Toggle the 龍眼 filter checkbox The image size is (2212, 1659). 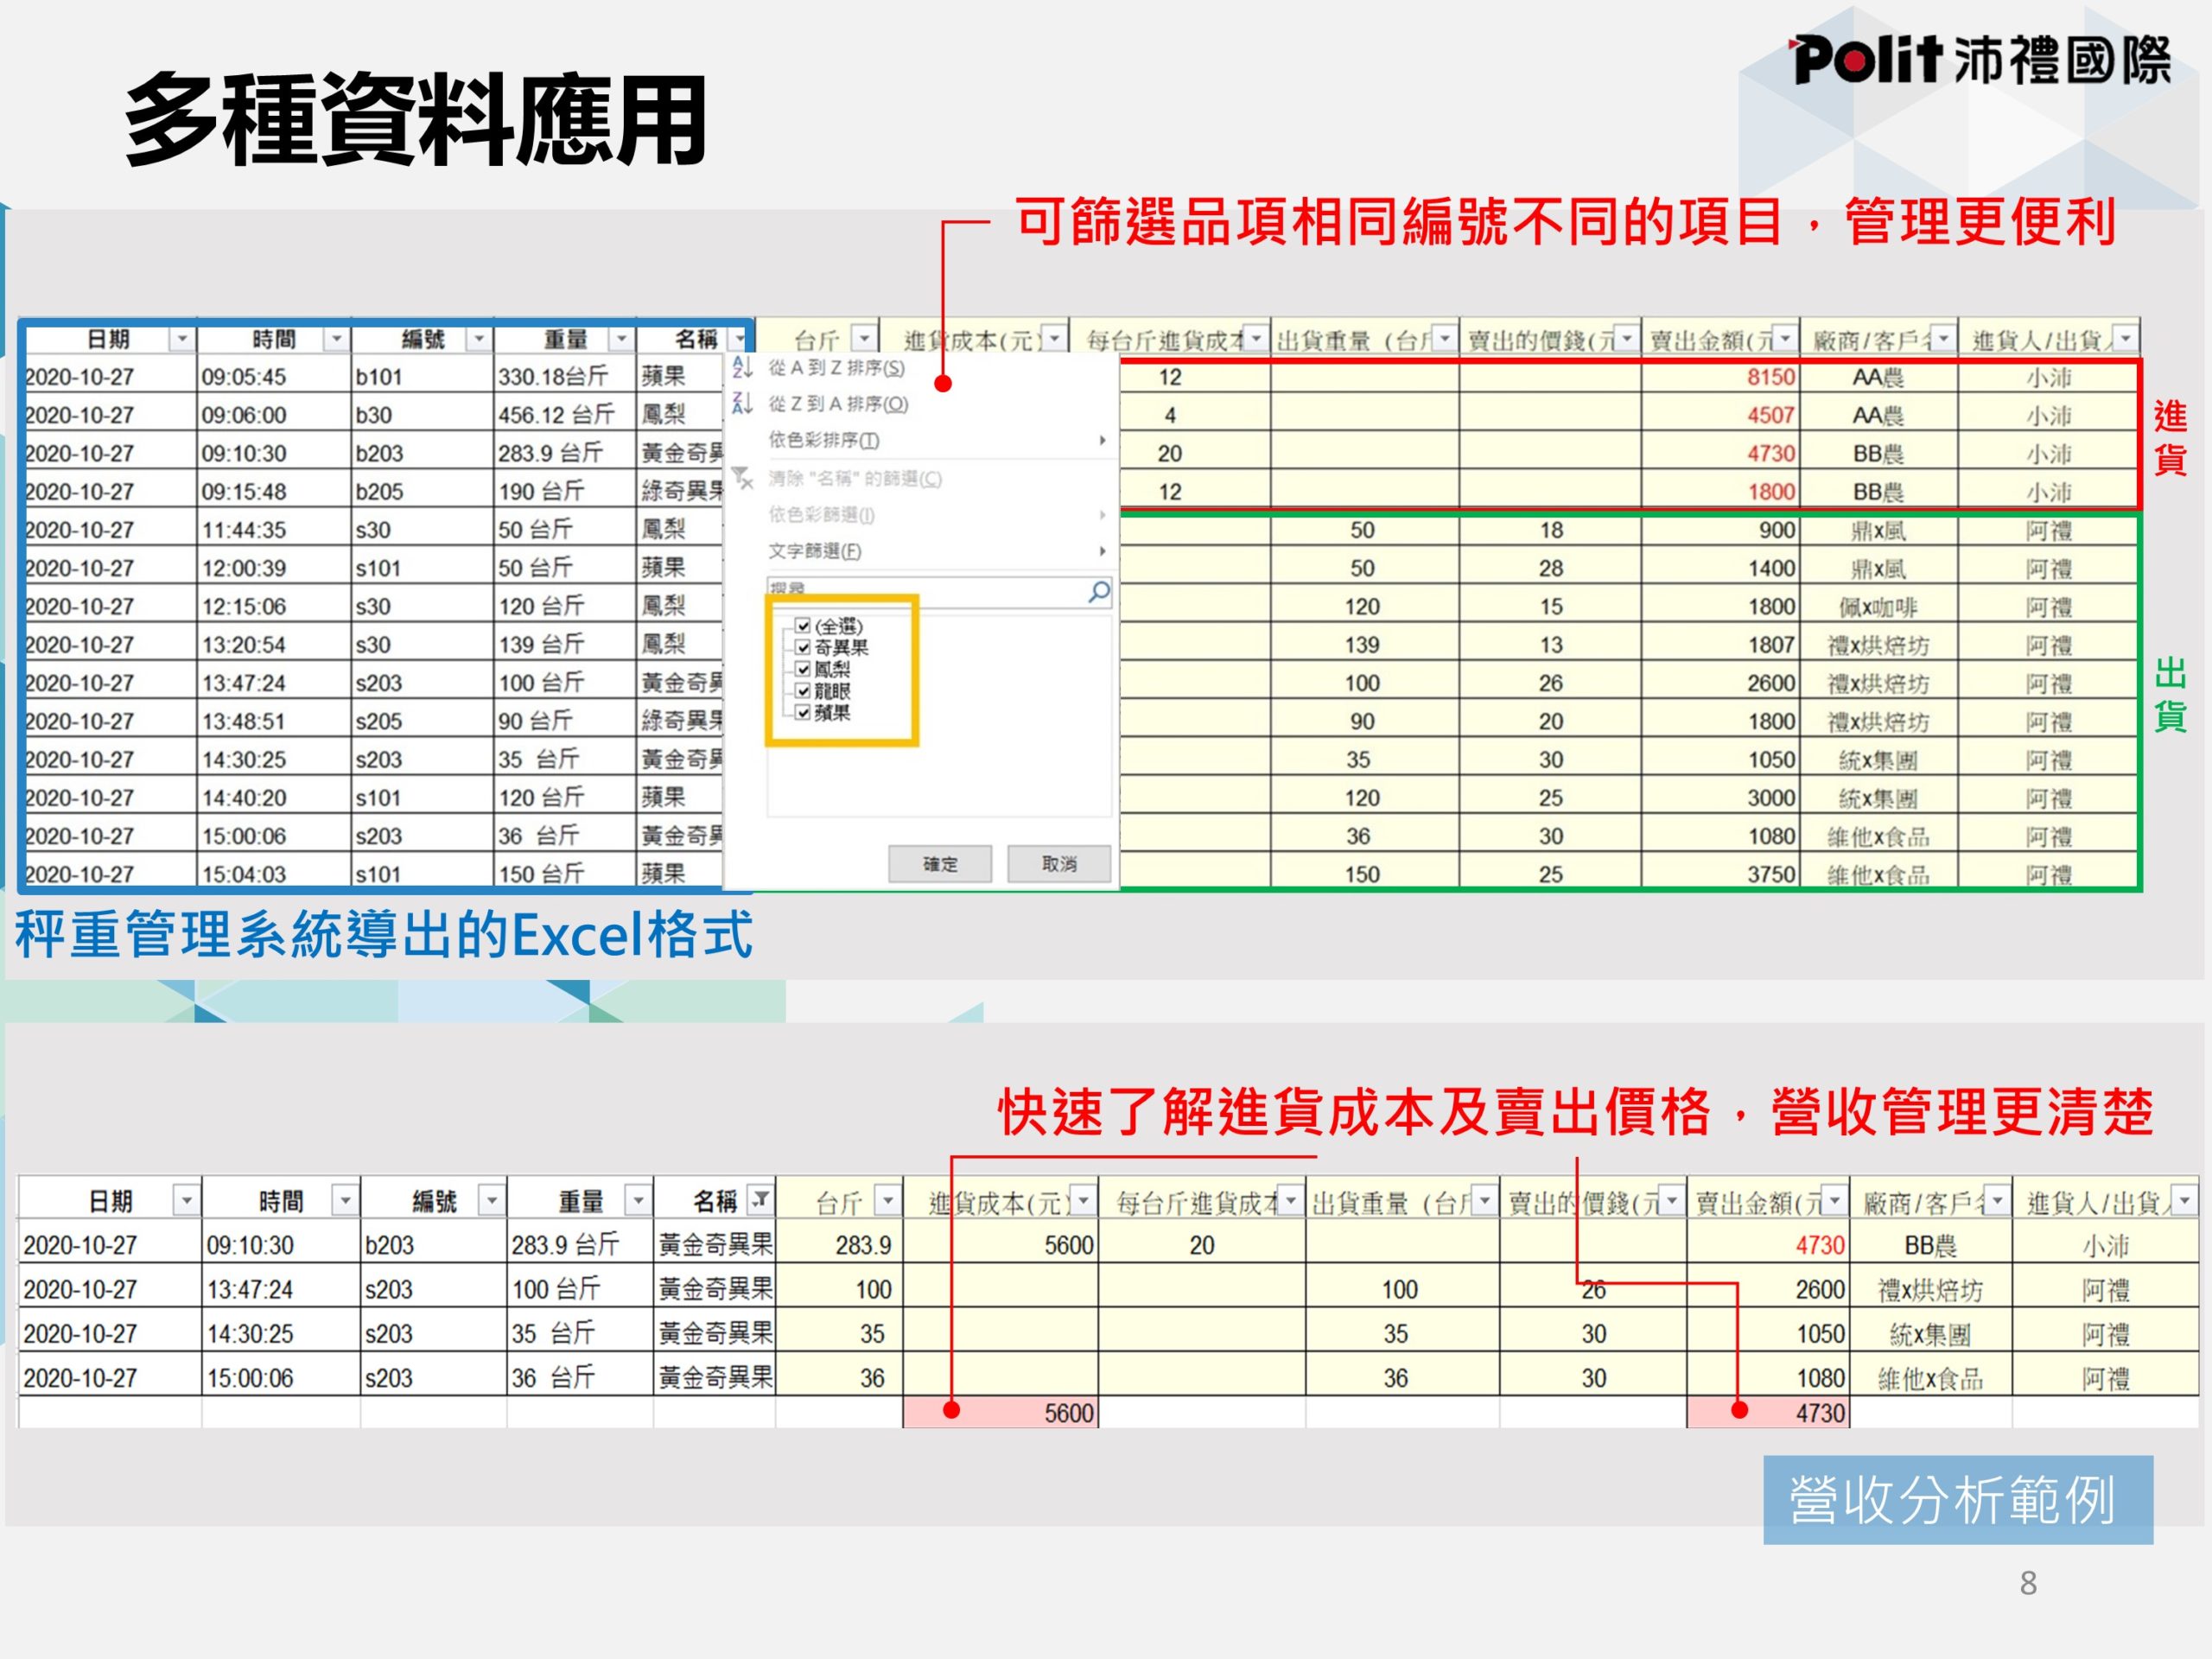point(802,691)
